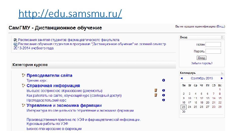This screenshot has height=136, width=243.
Task: Open Высшее сестринское образование (документы) course
Action: pyautogui.click(x=65, y=91)
